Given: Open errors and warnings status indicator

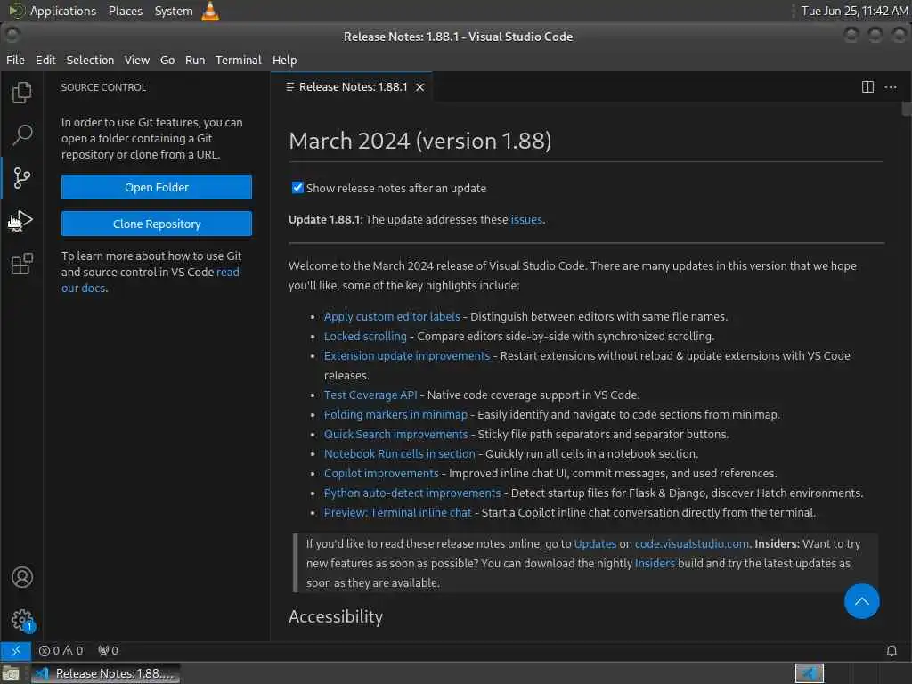Looking at the screenshot, I should 61,650.
